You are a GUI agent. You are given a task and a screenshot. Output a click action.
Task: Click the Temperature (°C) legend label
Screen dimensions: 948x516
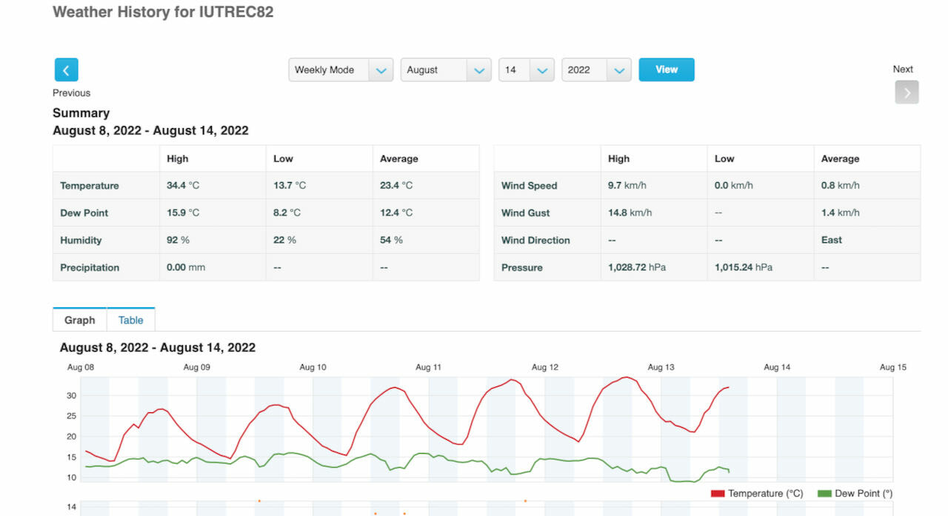point(766,494)
